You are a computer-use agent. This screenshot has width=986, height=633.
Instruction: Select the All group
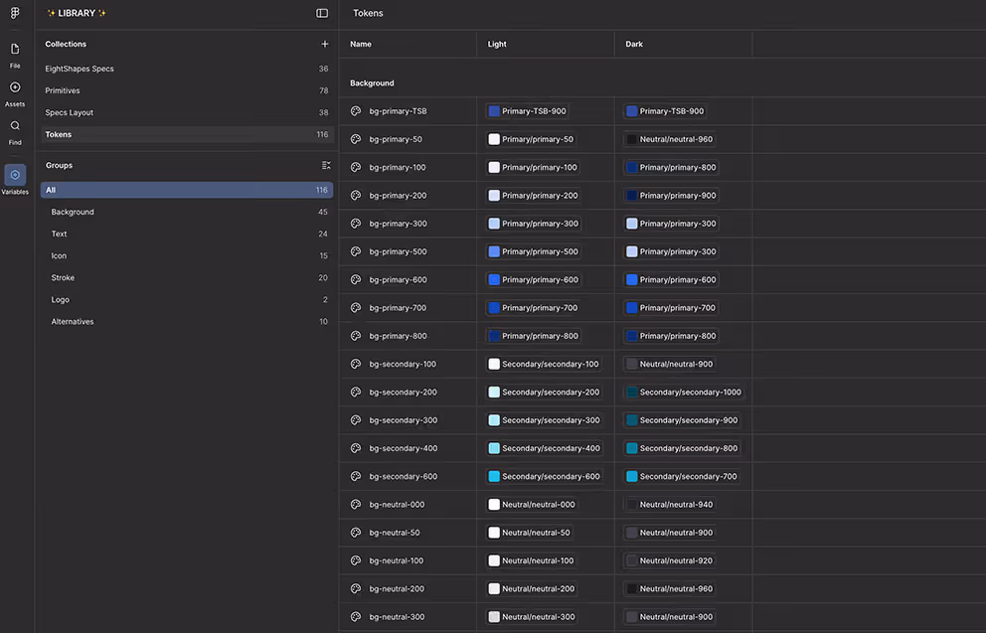point(187,190)
